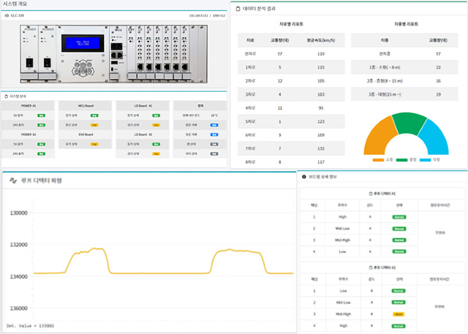Click the clipboard icon of loop detector #2 table
The height and width of the screenshot is (334, 468).
(x=371, y=268)
